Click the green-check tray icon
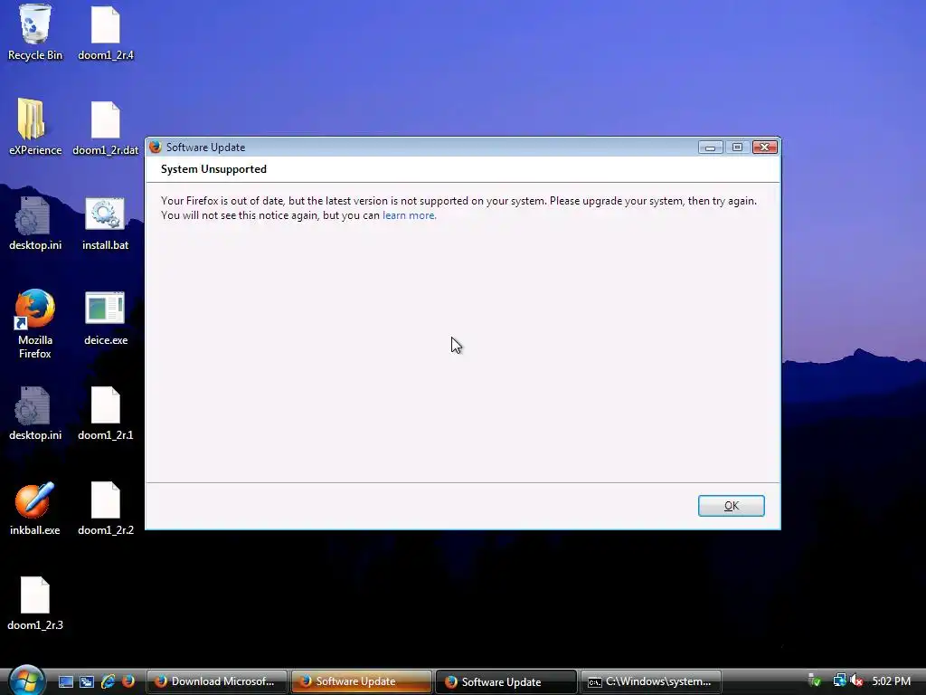This screenshot has height=695, width=926. tap(815, 681)
